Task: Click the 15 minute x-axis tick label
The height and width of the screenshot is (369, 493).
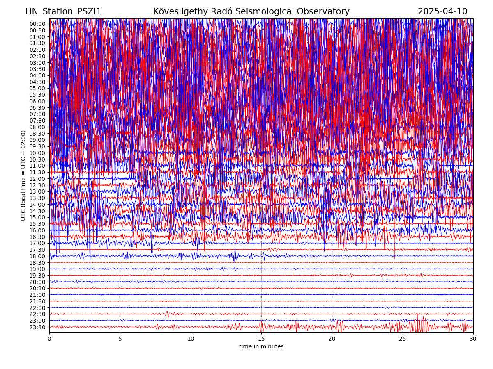Action: click(261, 339)
